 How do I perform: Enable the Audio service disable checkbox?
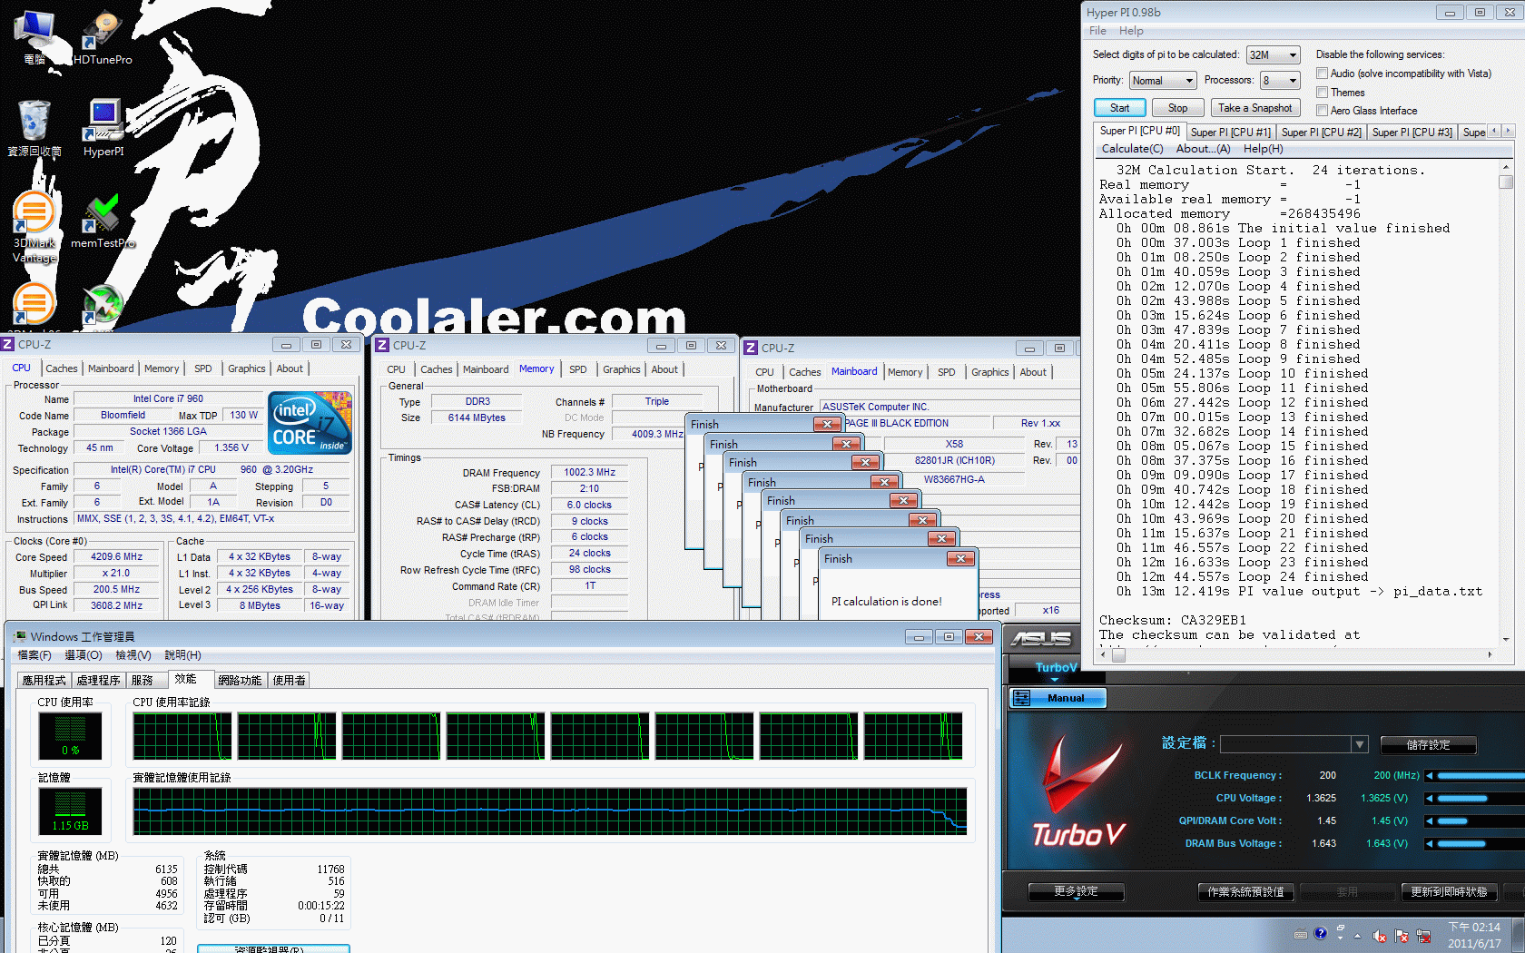click(x=1323, y=74)
